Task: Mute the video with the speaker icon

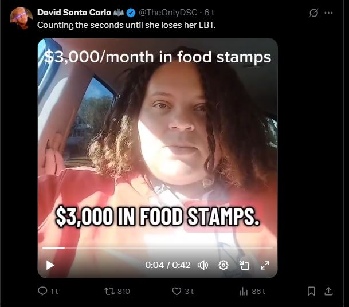Action: click(x=203, y=265)
